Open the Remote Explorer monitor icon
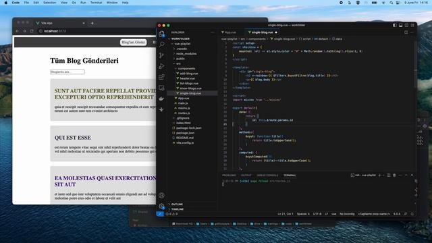 pos(162,88)
